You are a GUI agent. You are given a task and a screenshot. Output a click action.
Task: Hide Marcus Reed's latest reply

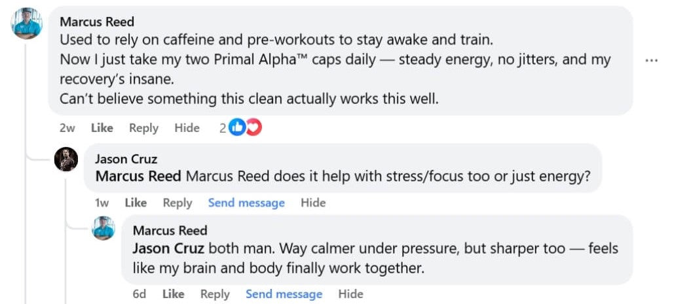350,294
